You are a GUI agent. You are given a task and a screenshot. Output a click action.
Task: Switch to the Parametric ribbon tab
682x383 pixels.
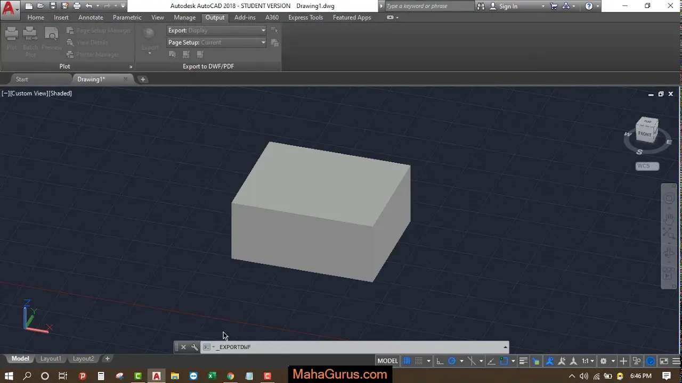[127, 18]
